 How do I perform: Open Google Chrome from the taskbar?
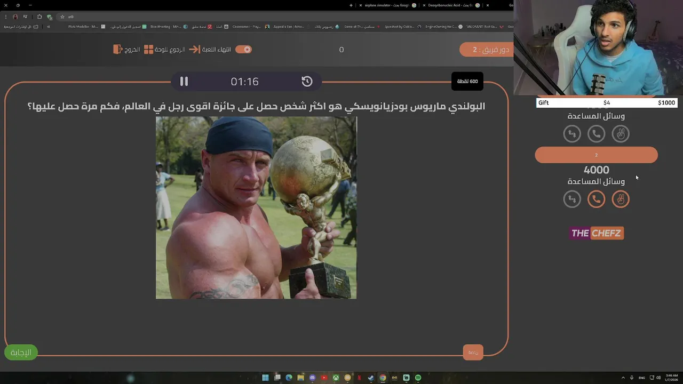click(x=383, y=378)
